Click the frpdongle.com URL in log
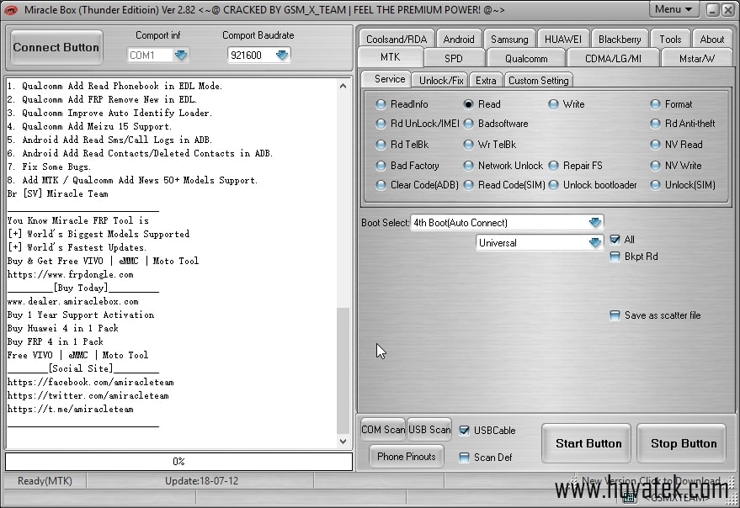740x508 pixels. coord(71,274)
